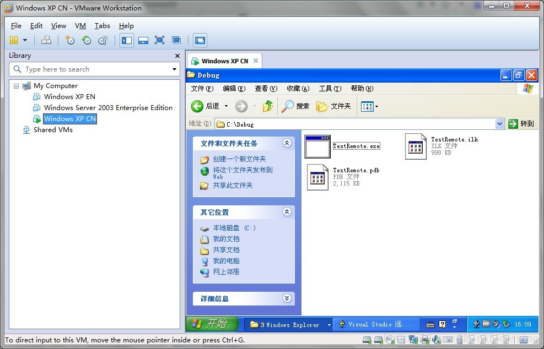The width and height of the screenshot is (544, 349).
Task: Take a snapshot of this virtual machine
Action: [70, 40]
